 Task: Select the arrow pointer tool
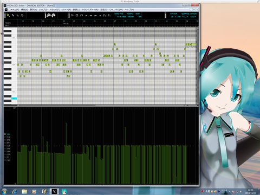tap(8, 16)
